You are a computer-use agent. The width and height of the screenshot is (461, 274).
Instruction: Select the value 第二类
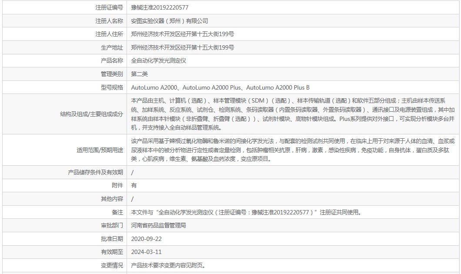tap(139, 74)
